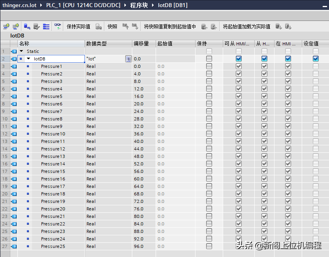Screen dimensions: 329x257
Task: Click 将起始值加载为实际值 button
Action: [246, 26]
